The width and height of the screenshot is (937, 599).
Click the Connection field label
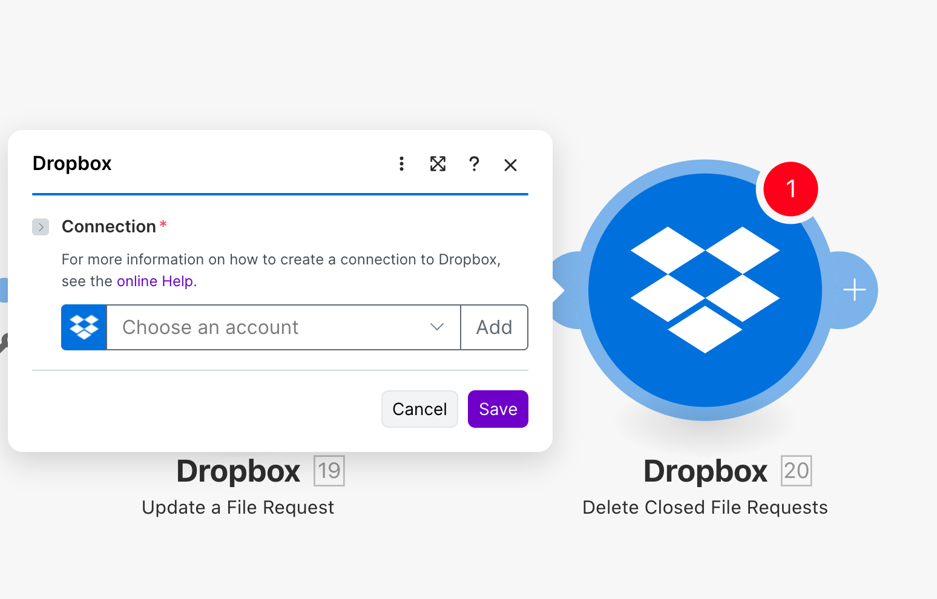coord(109,226)
